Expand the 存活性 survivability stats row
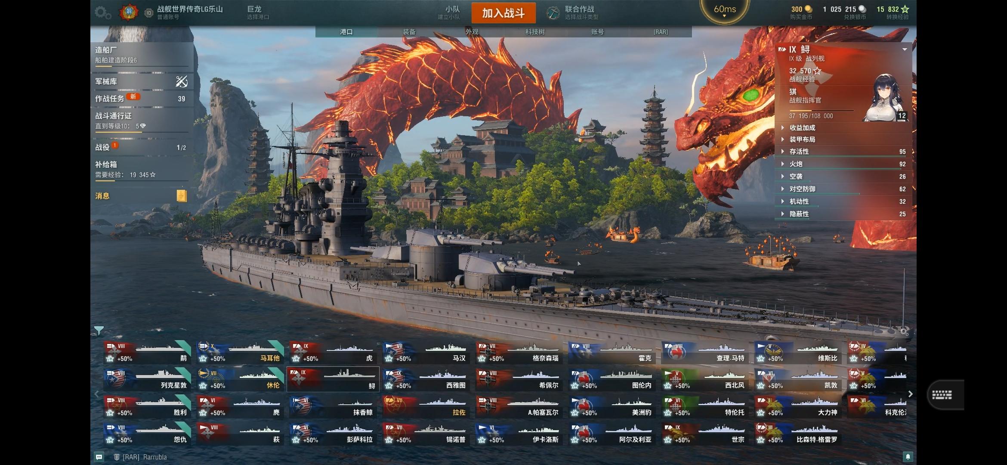1007x465 pixels. (x=843, y=152)
